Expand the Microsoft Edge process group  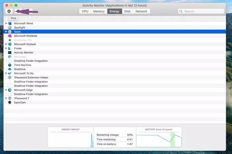coord(6,90)
